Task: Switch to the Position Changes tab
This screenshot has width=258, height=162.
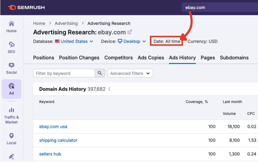Action: pos(79,58)
